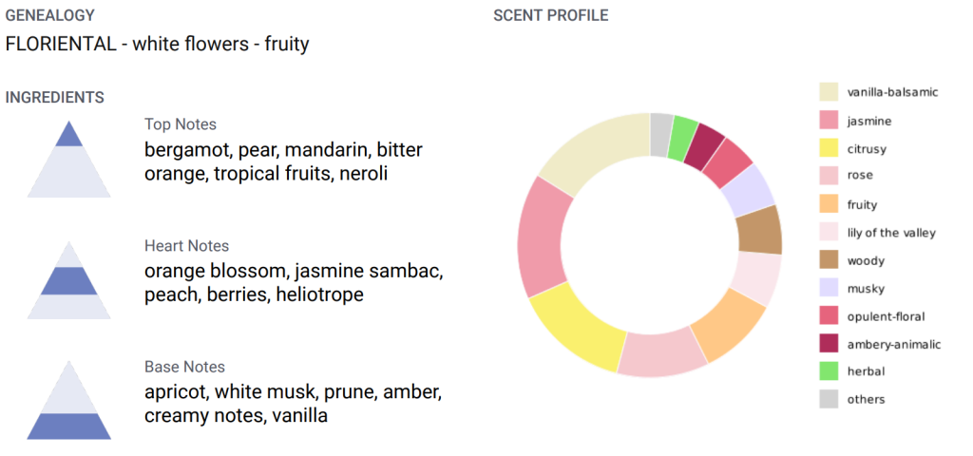Click the Top Notes heading
This screenshot has width=973, height=456.
(x=181, y=124)
